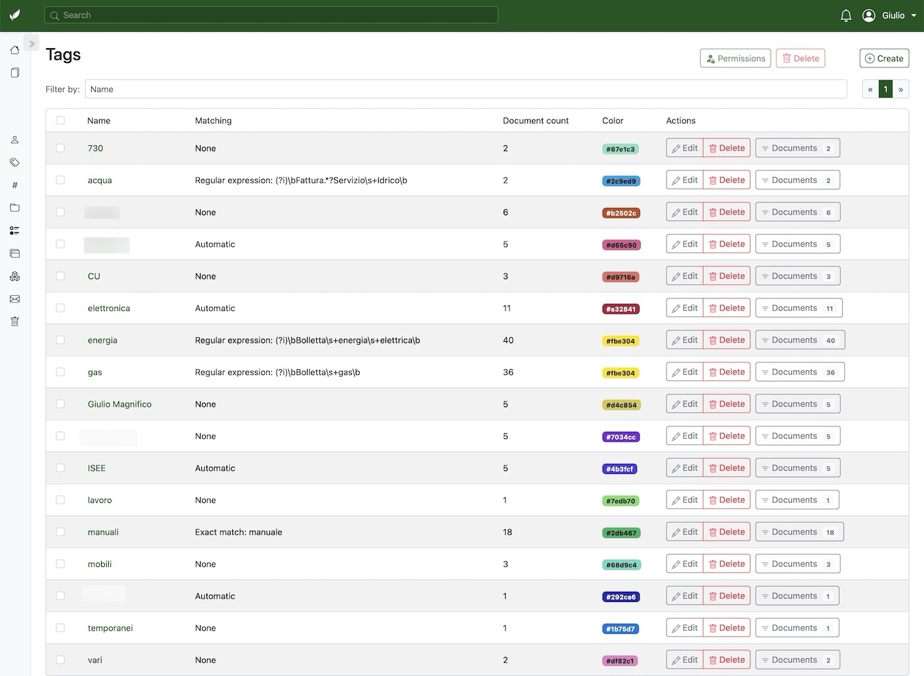Open Saved views window icon in sidebar
Screen dimensions: 924x676
[15, 253]
